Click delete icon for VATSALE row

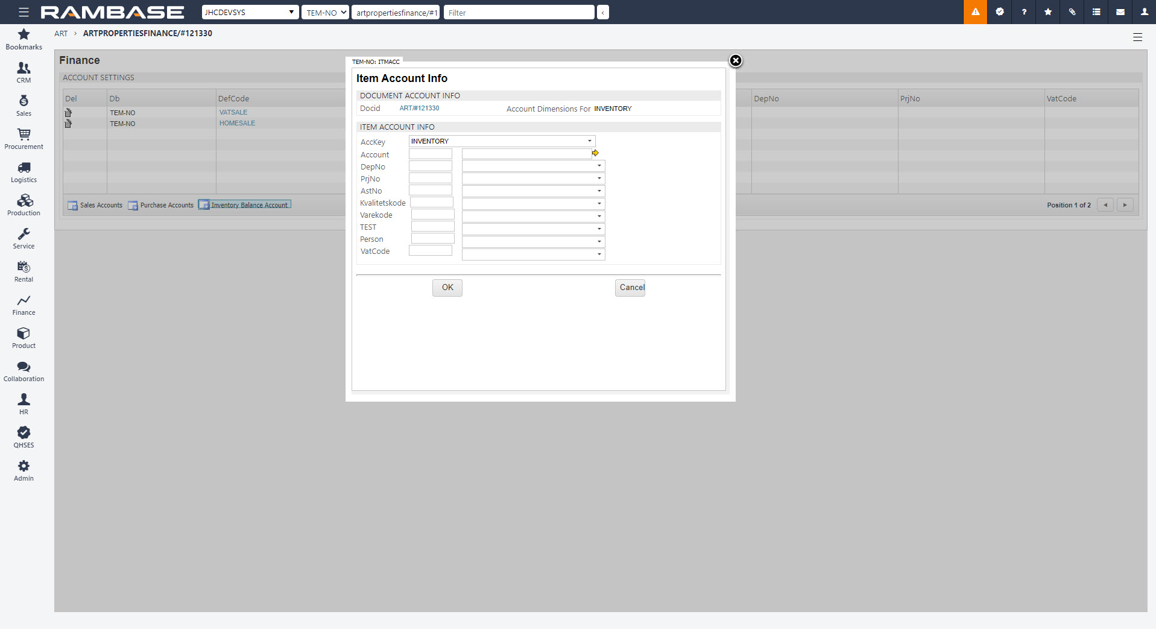tap(68, 113)
